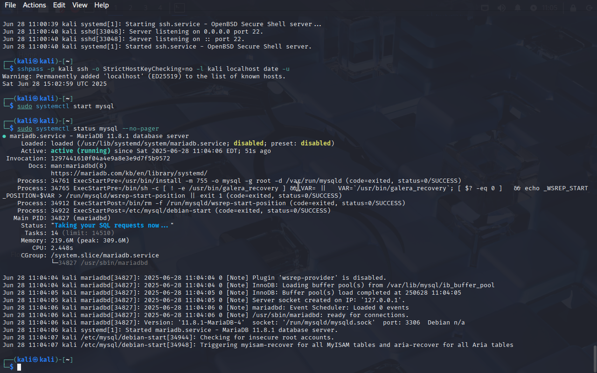Click 'Checking for insecure root accounts' line
The width and height of the screenshot is (597, 373).
point(168,338)
